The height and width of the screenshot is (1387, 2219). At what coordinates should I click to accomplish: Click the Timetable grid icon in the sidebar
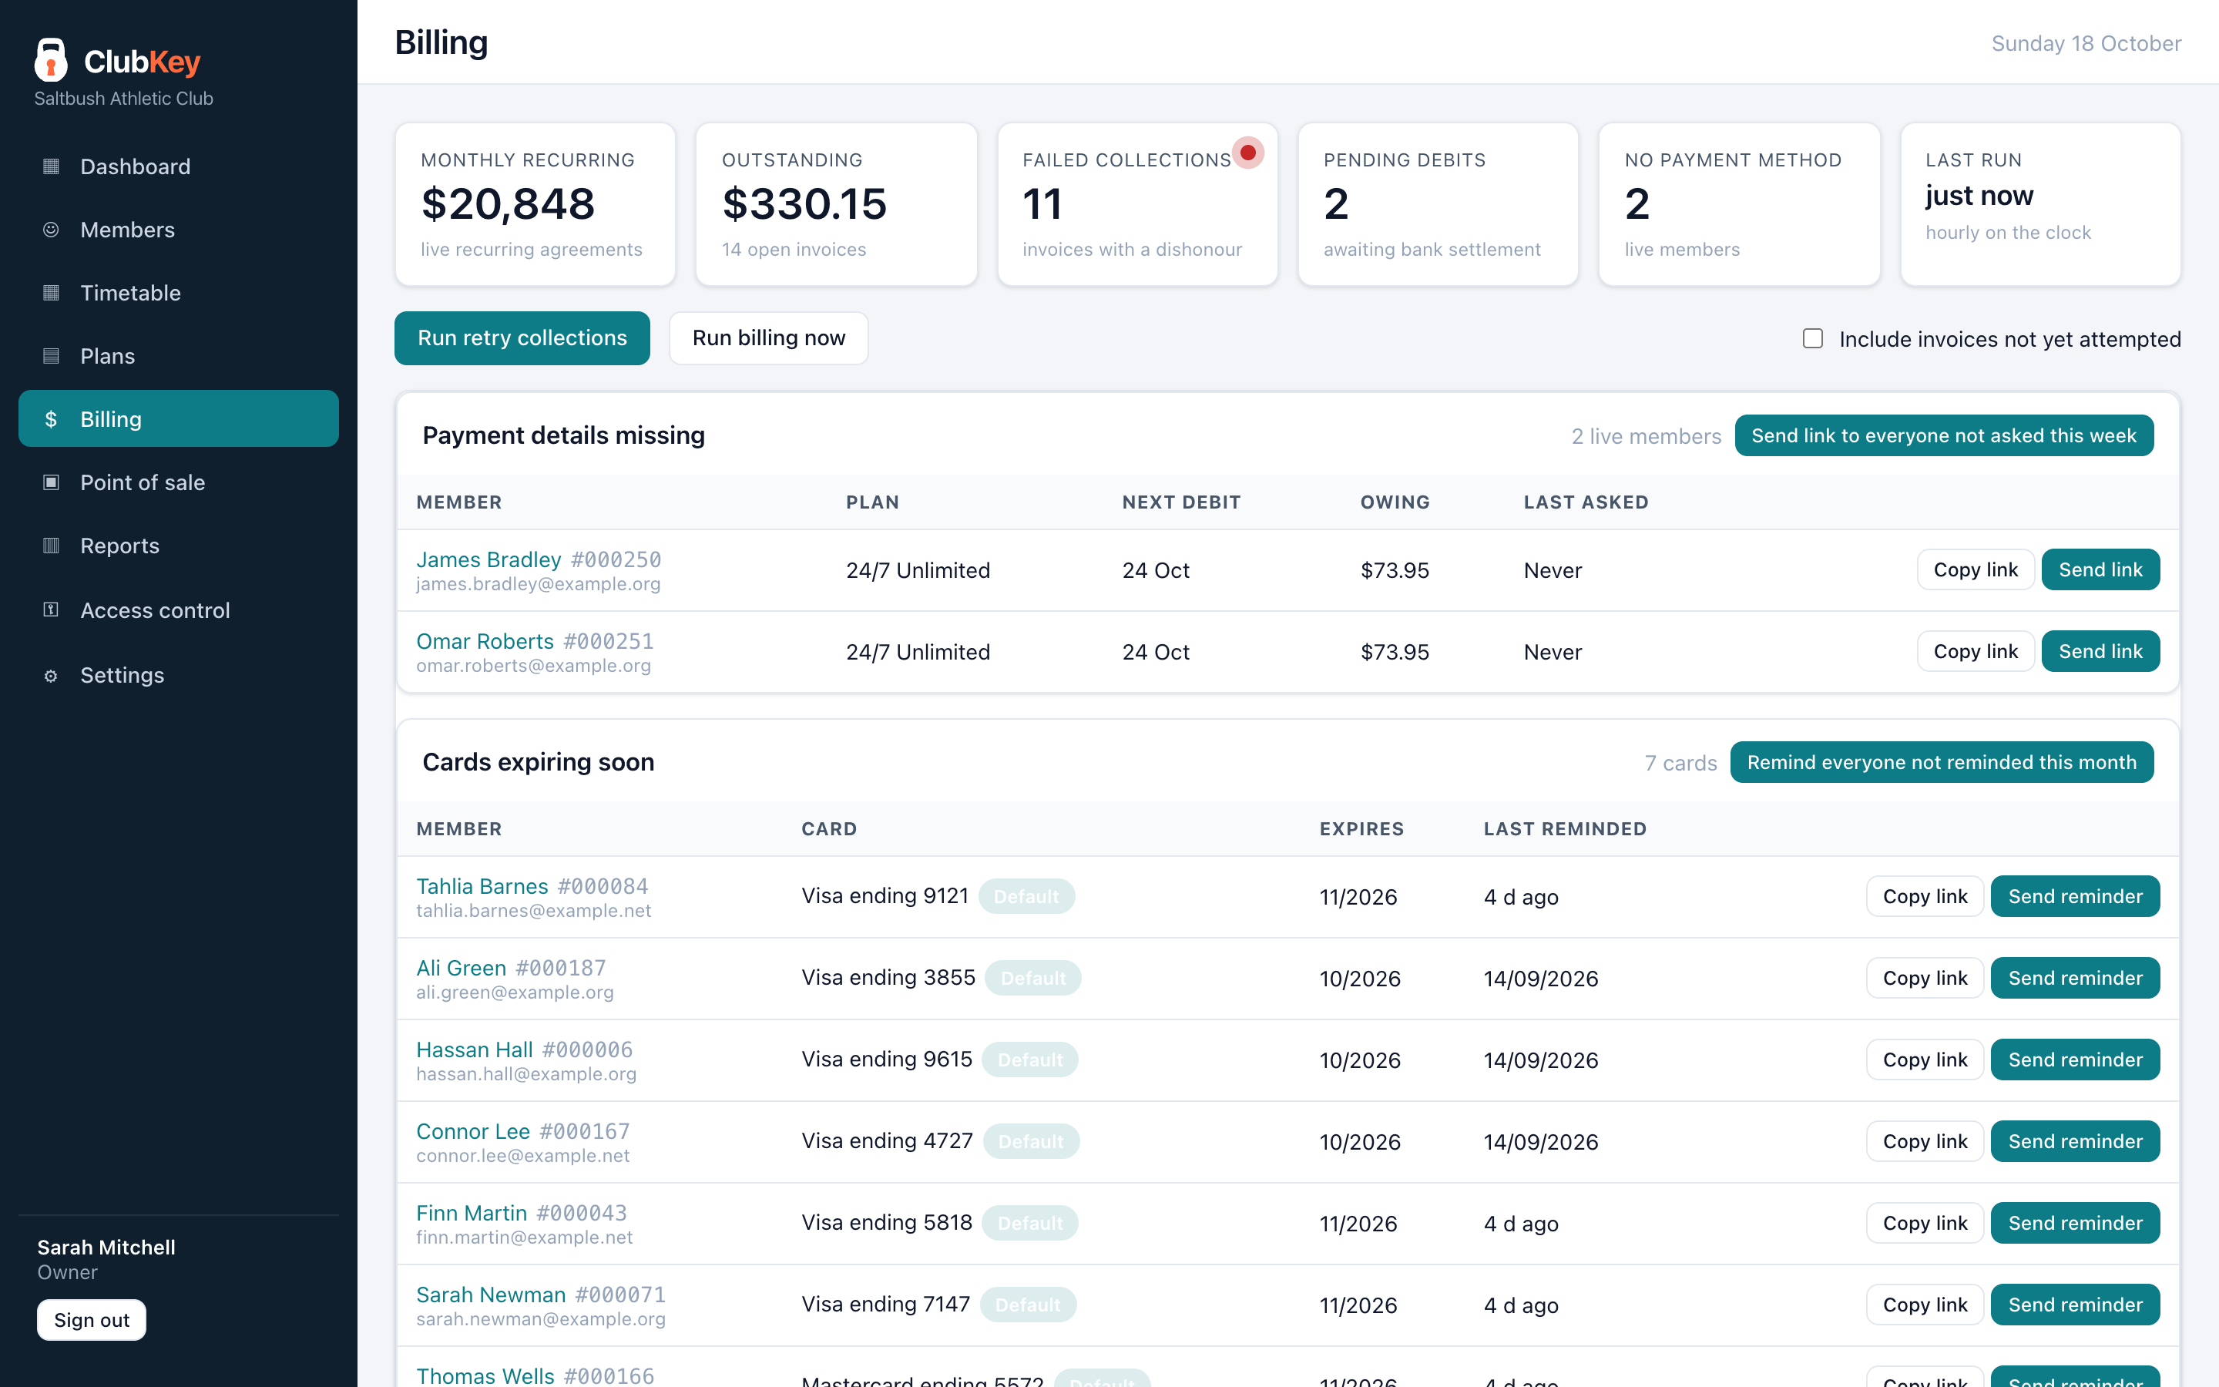tap(52, 293)
